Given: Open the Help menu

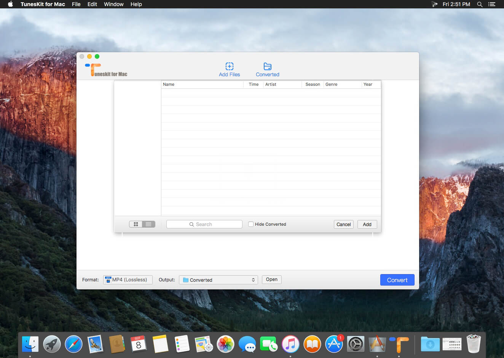Looking at the screenshot, I should click(x=136, y=4).
